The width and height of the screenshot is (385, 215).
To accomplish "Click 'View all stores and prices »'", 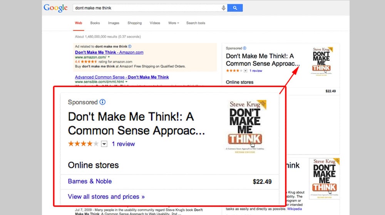I will point(106,197).
